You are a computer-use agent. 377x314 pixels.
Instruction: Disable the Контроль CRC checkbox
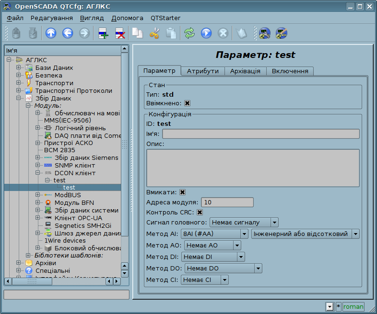click(x=200, y=212)
